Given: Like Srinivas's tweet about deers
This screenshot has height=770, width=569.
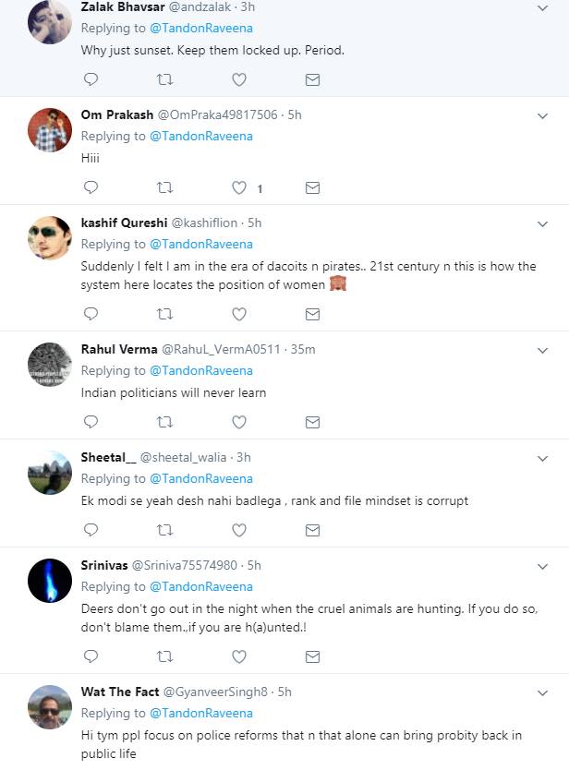Looking at the screenshot, I should click(239, 656).
